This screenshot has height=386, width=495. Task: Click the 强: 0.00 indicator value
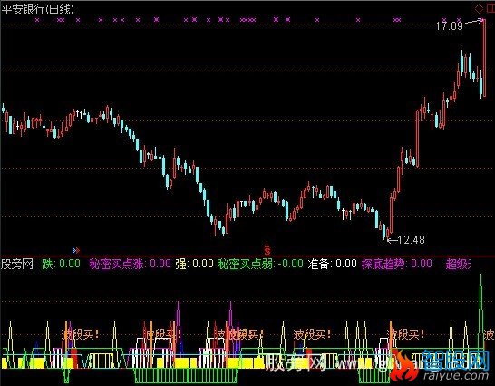coord(194,264)
